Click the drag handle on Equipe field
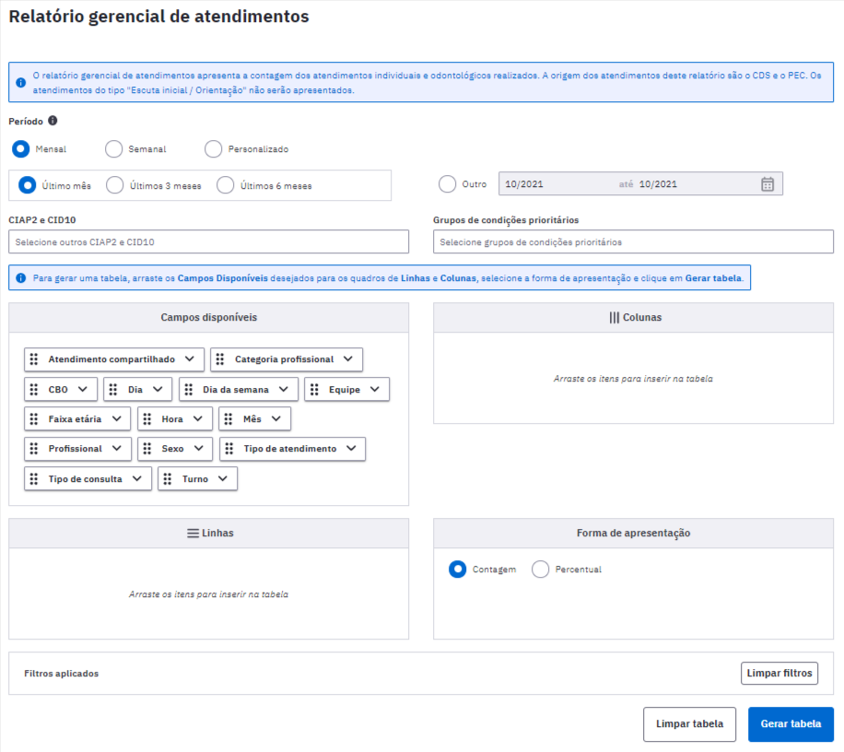This screenshot has width=844, height=752. 314,389
